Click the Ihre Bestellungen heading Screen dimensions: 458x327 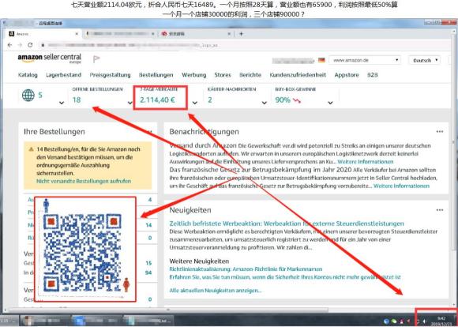coord(54,132)
